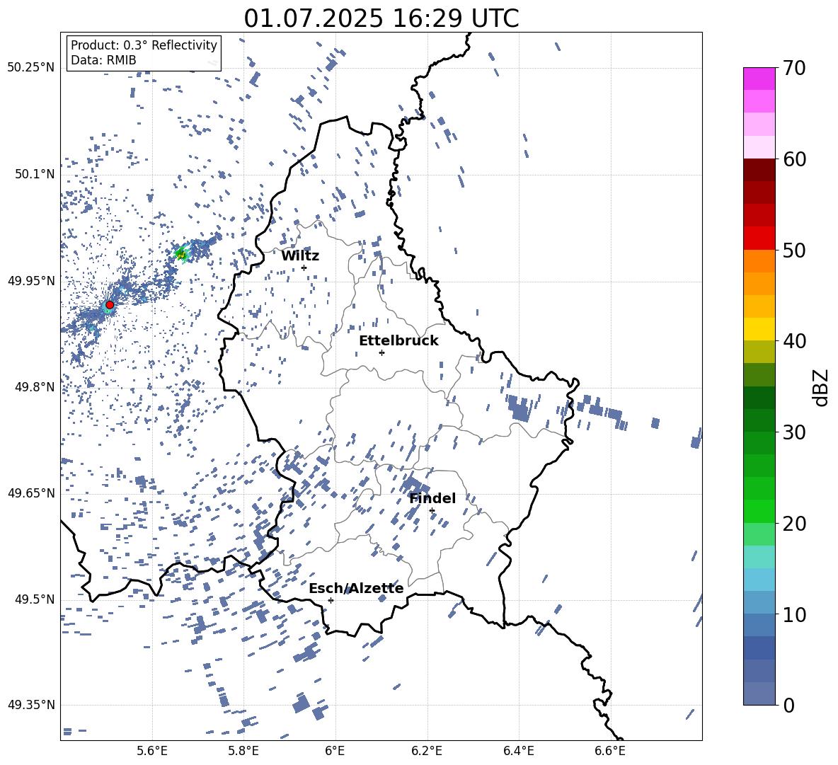The image size is (838, 765).
Task: Click the dark maroon colorbar segment below 60
Action: tap(759, 170)
